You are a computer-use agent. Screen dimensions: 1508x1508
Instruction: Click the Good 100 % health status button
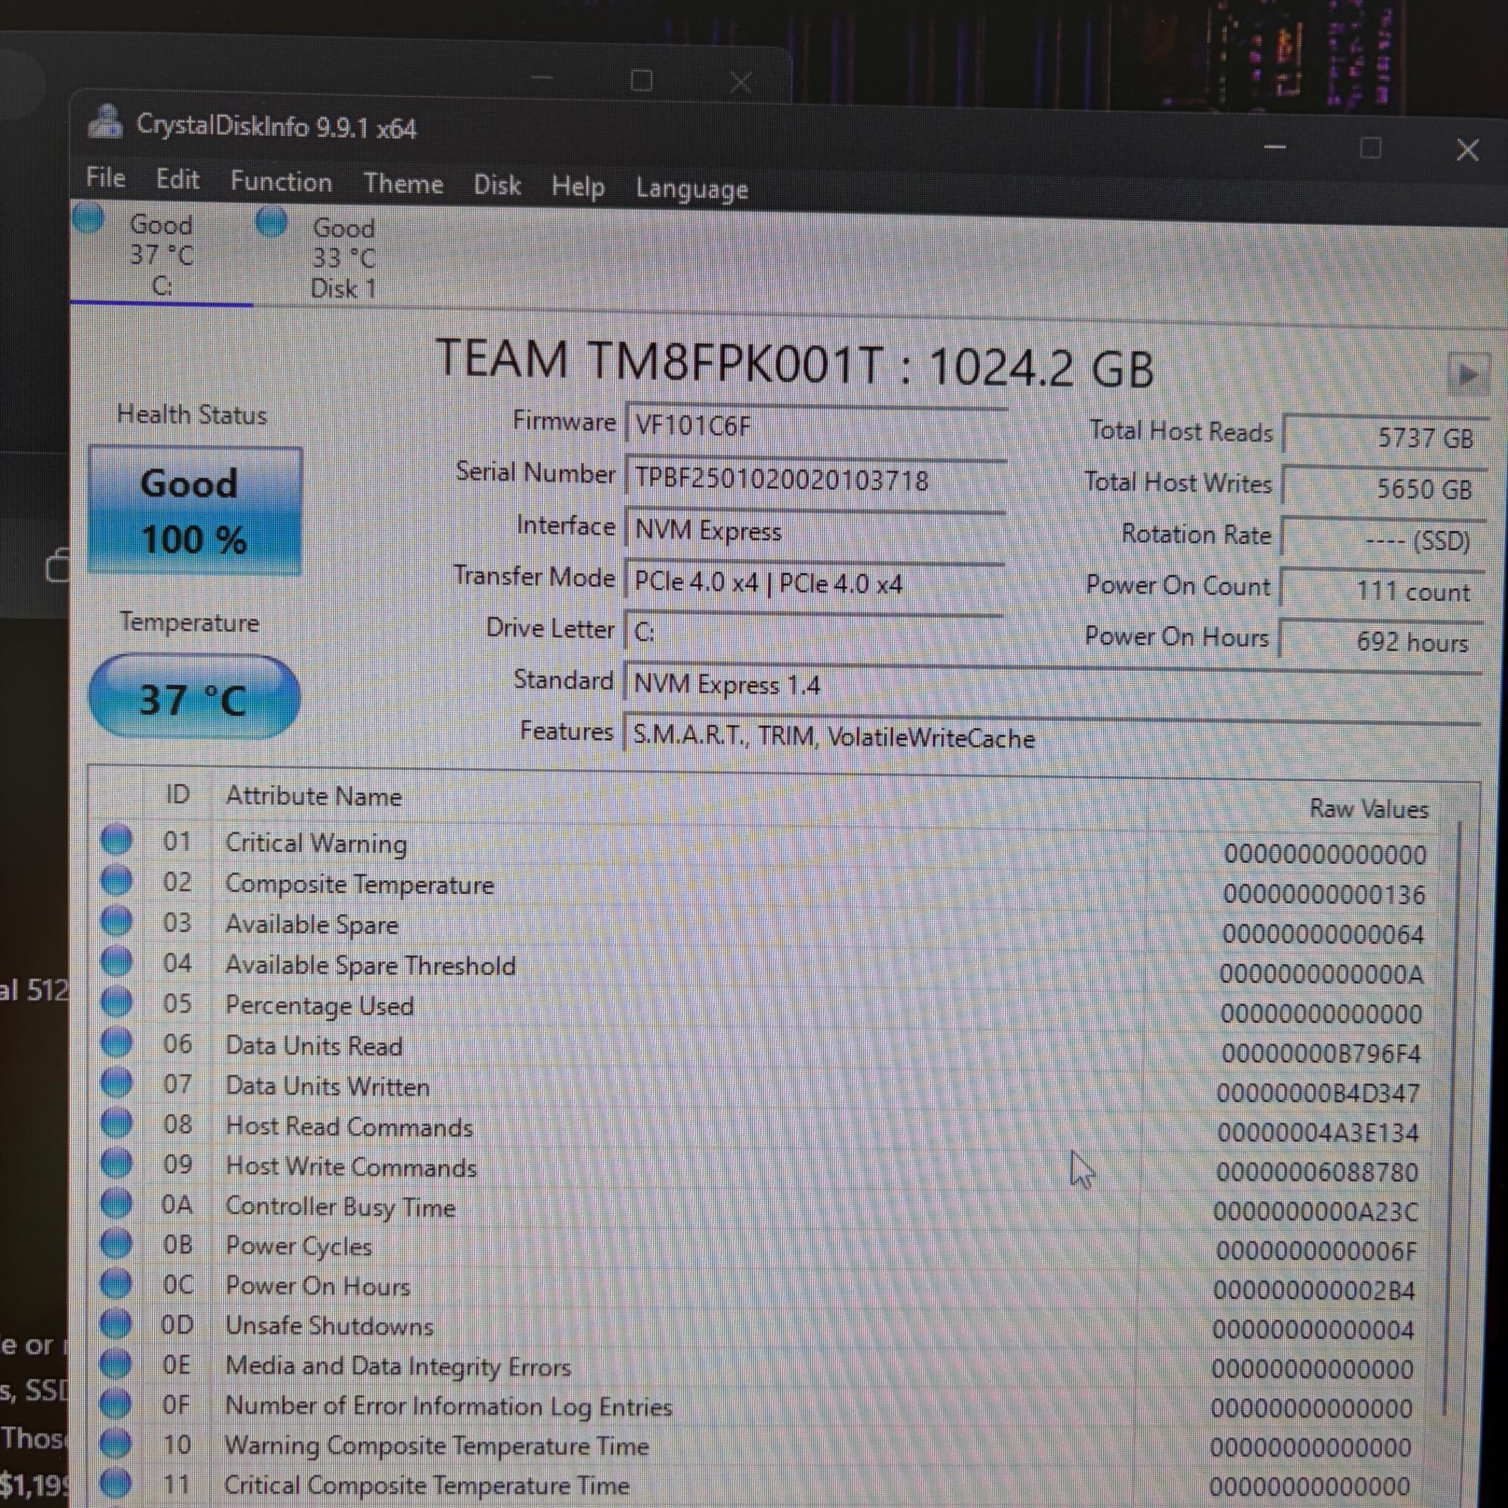coord(194,511)
